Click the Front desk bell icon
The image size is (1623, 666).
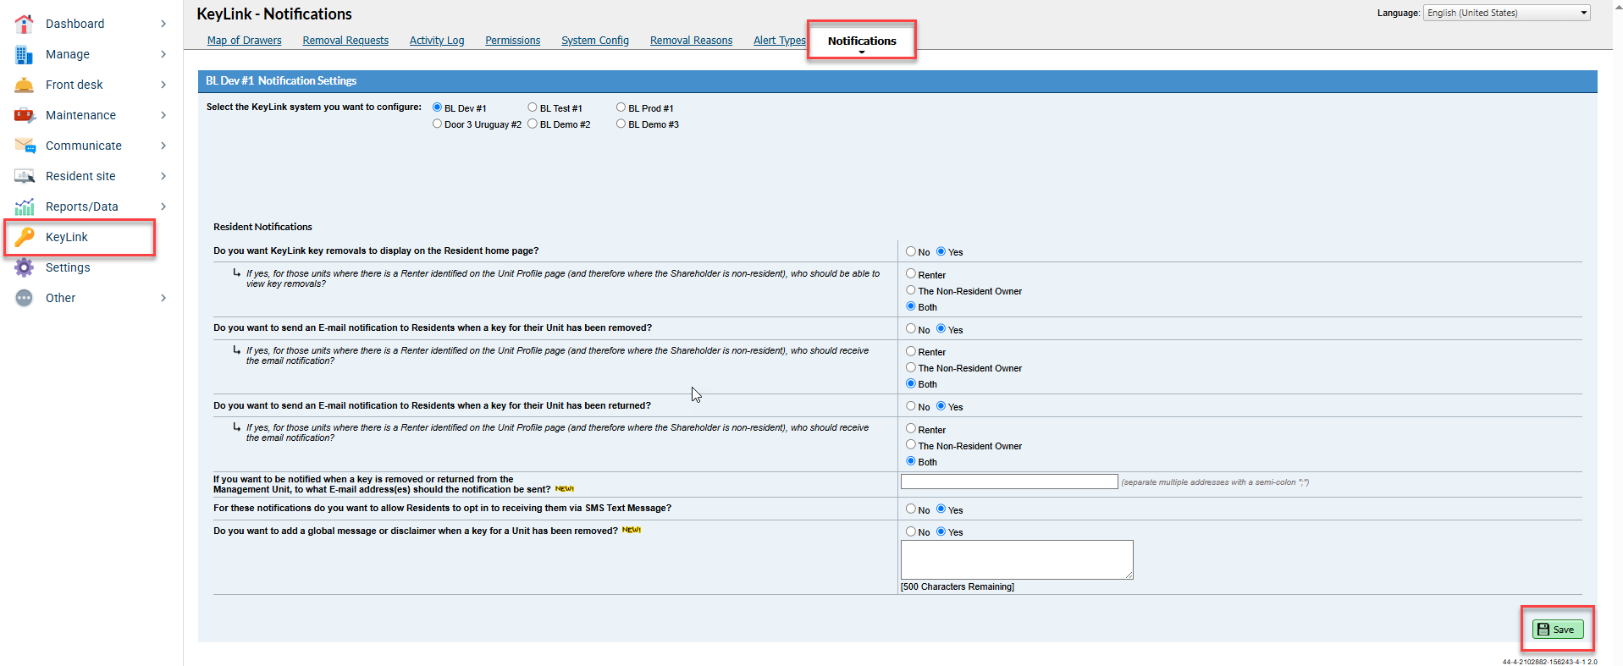click(x=25, y=85)
